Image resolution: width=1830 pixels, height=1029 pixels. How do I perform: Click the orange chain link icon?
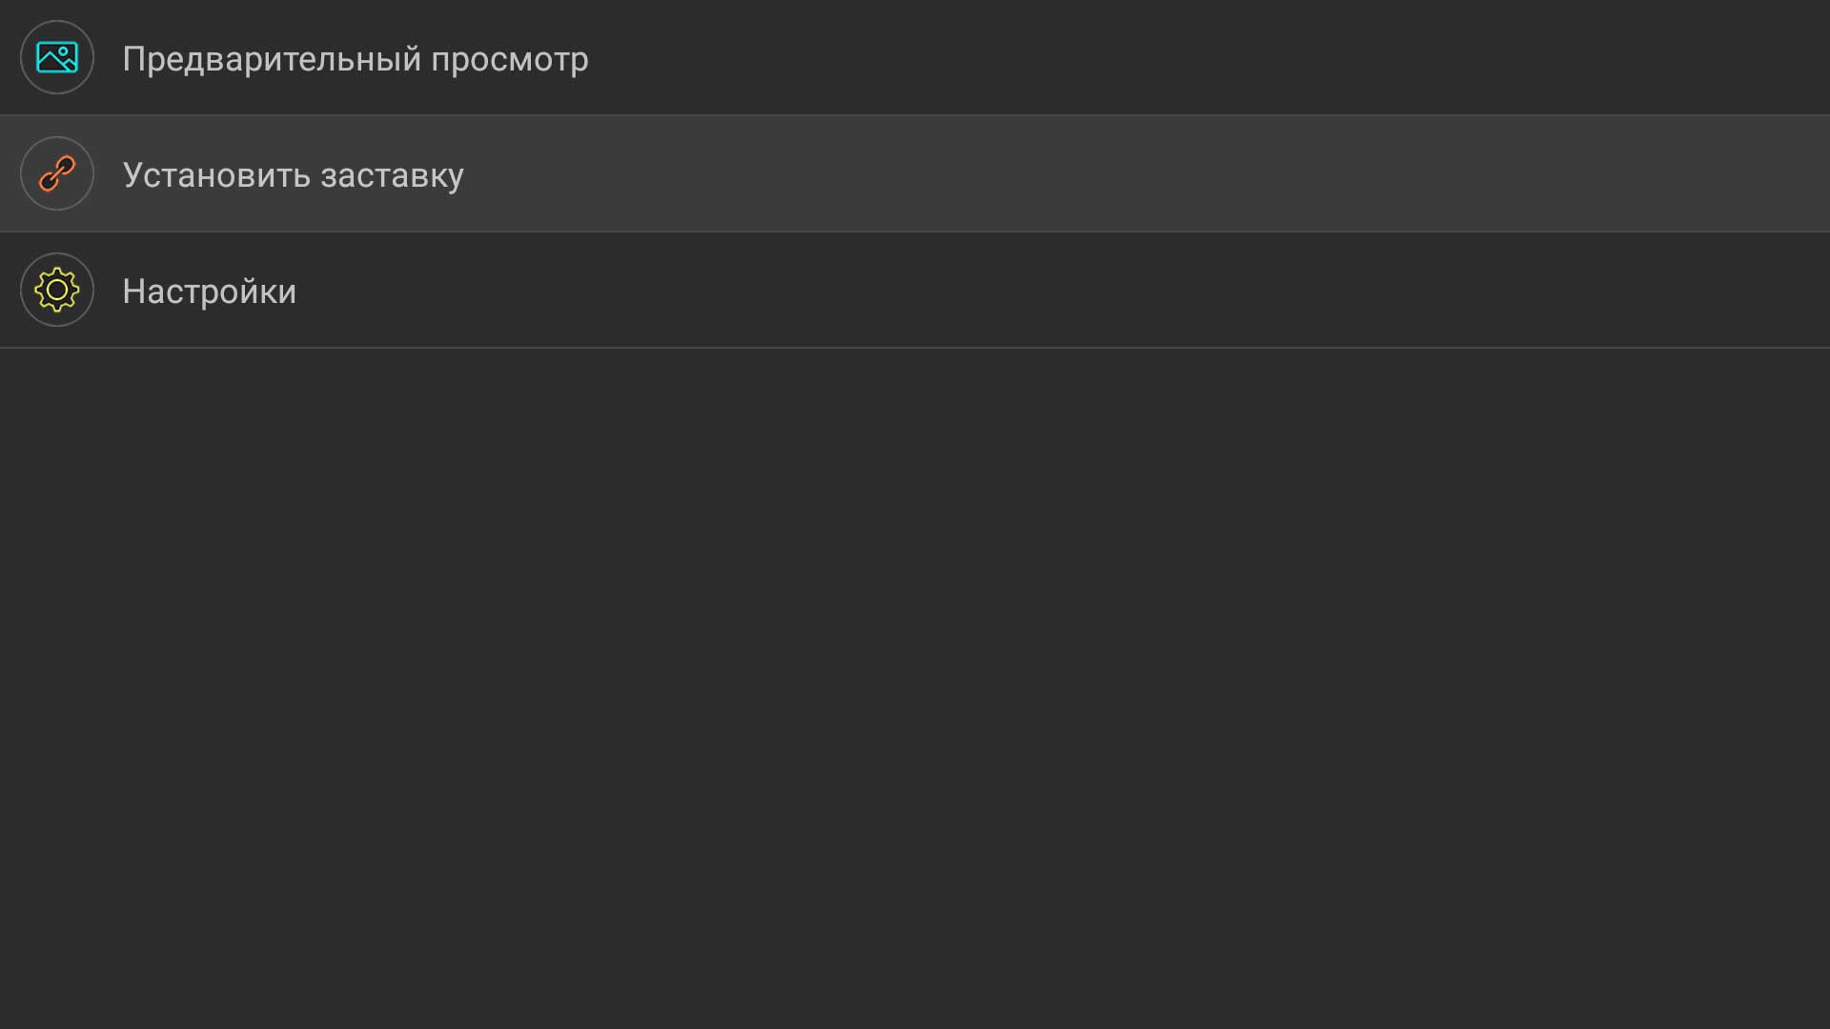57,173
